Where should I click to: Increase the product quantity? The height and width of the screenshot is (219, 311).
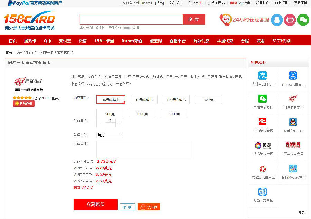[x=120, y=123]
